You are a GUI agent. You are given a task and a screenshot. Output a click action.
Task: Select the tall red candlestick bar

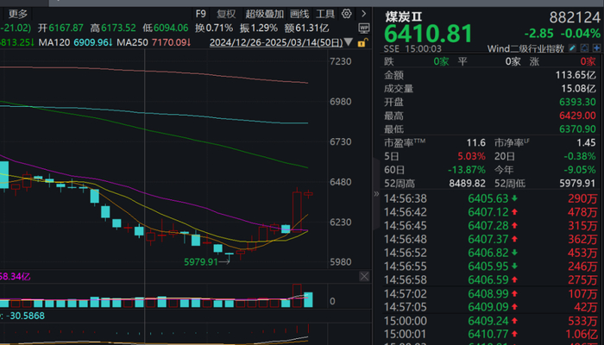(297, 210)
